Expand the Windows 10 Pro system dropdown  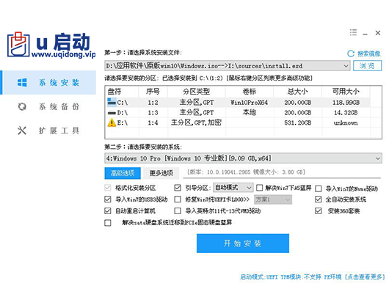tap(378, 158)
